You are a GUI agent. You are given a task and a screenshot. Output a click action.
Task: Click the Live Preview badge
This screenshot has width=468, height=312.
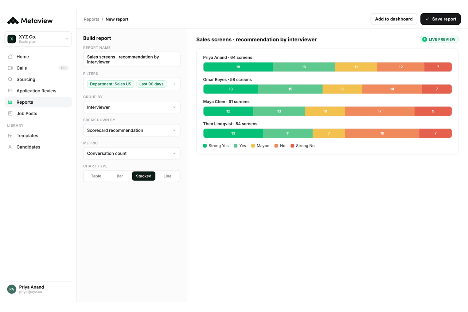click(439, 40)
